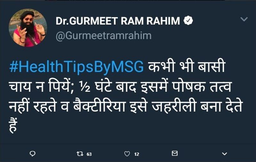The height and width of the screenshot is (162, 256).
Task: Expand the tweet options chevron at top right
Action: pos(244,19)
